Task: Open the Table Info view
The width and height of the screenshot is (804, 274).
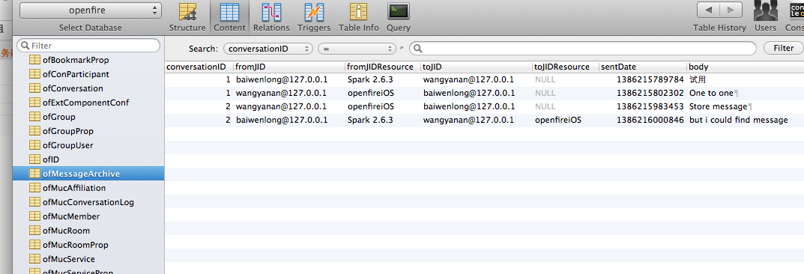Action: click(x=359, y=17)
